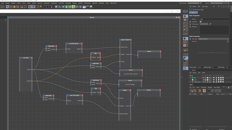Click the Attribute Manager search magnifier
The image size is (232, 130).
coord(221,6)
